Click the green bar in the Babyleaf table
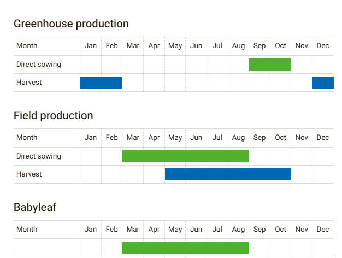The width and height of the screenshot is (342, 258). point(185,248)
